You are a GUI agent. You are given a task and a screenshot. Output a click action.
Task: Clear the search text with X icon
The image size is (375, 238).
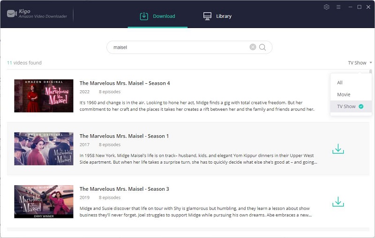point(253,47)
